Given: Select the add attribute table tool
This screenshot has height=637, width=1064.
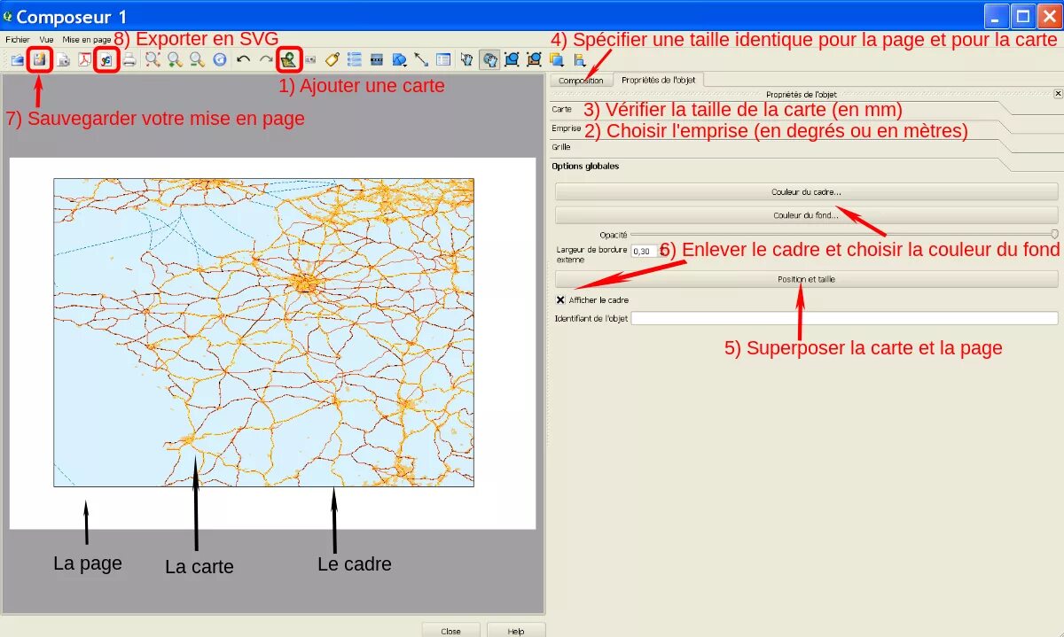Looking at the screenshot, I should tap(443, 60).
